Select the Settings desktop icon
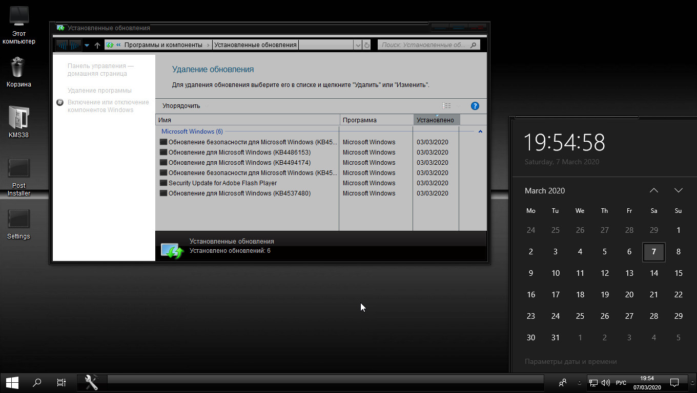 pos(18,224)
